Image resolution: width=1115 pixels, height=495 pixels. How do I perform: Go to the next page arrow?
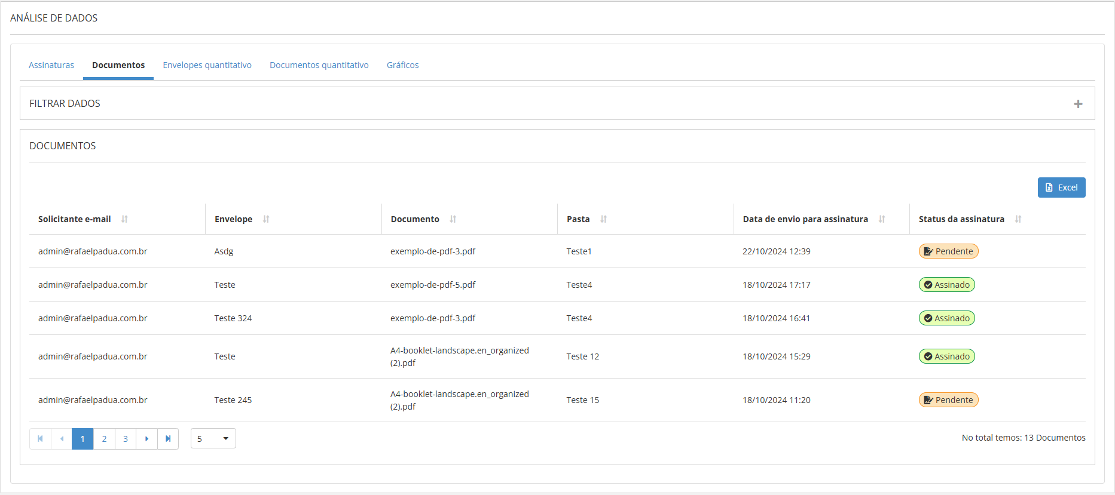coord(146,439)
